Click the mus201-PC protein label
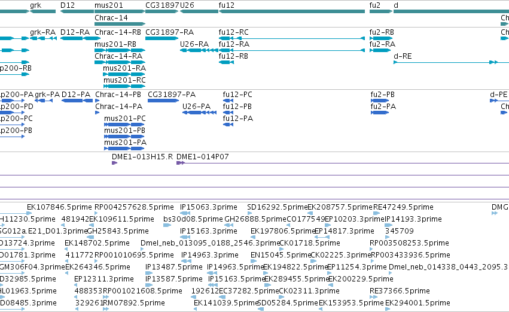The height and width of the screenshot is (312, 509). (x=125, y=119)
